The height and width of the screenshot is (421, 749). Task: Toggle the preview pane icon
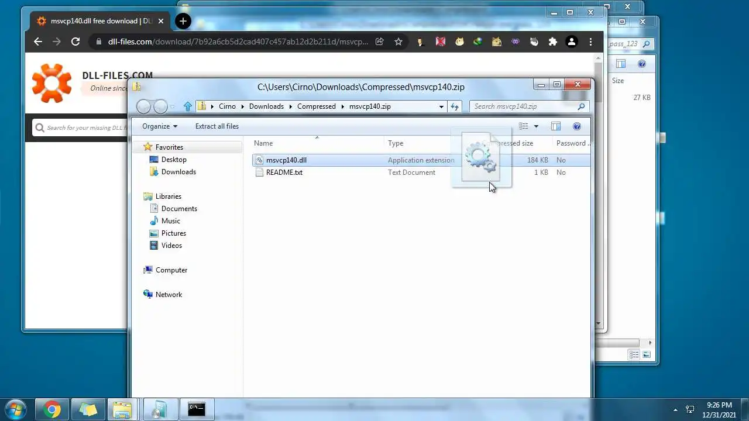point(556,126)
